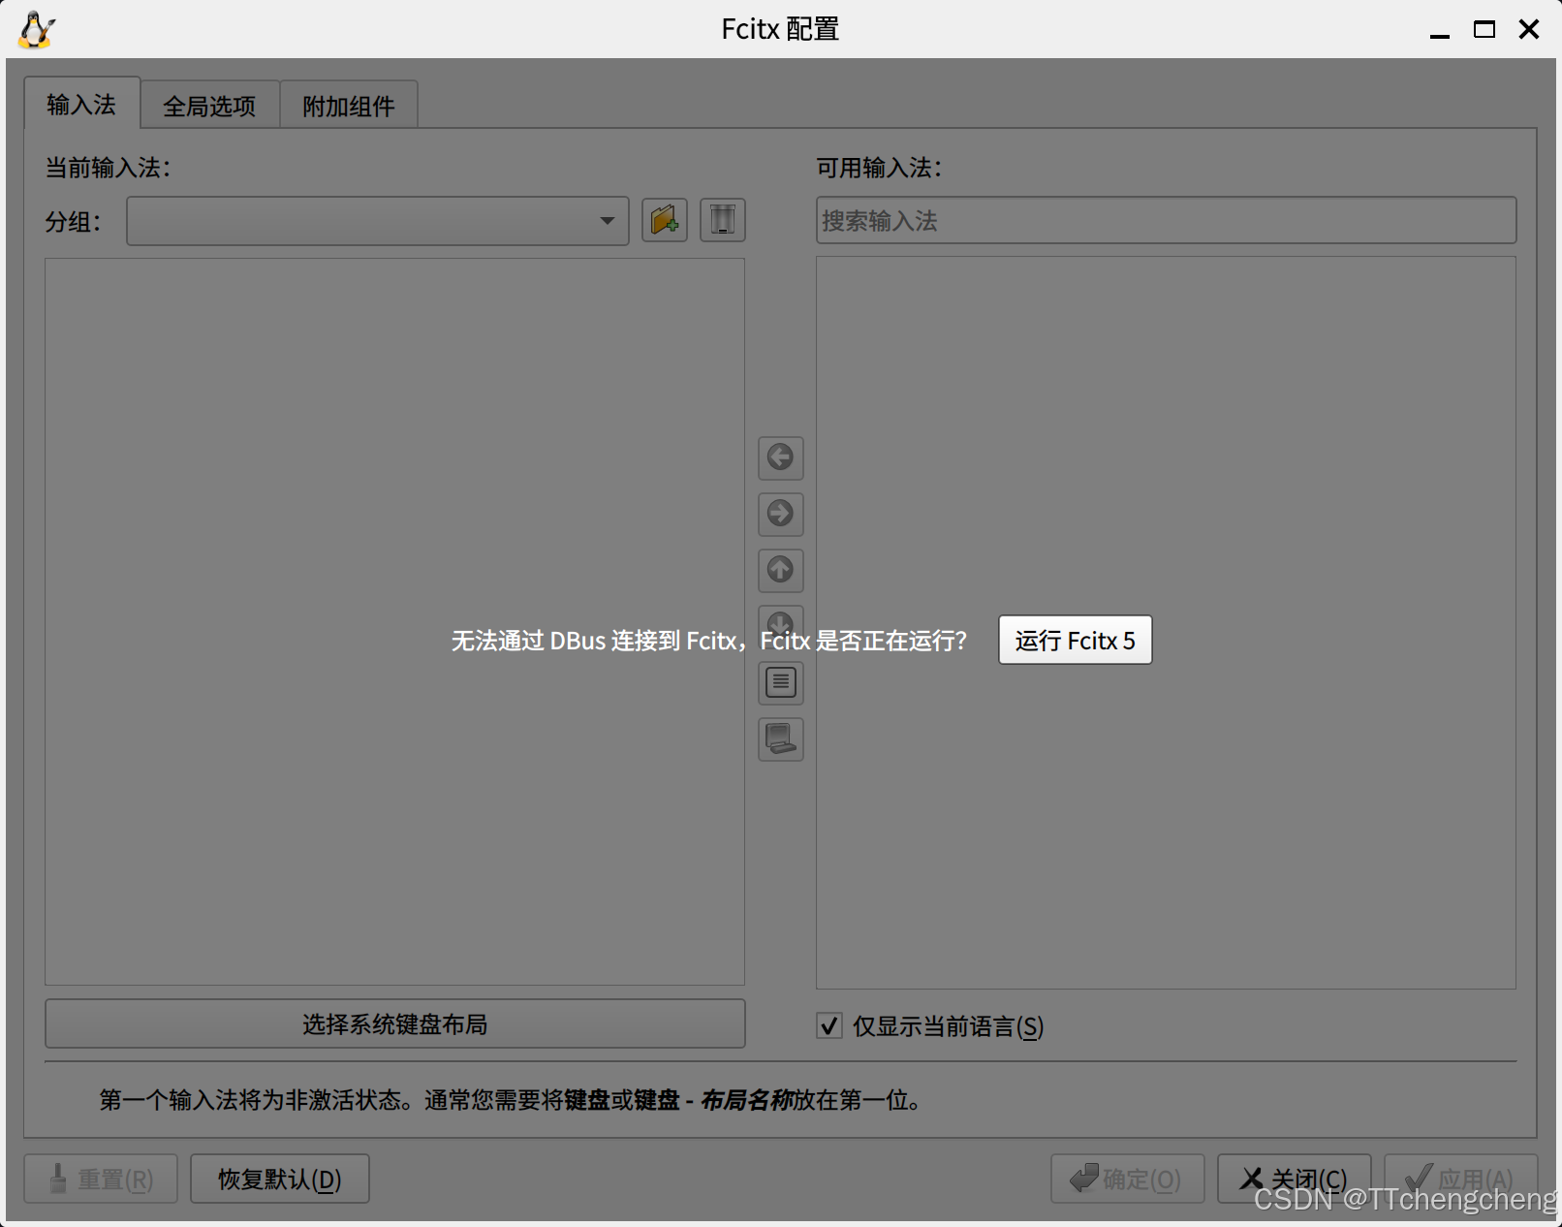Click the add group folder icon
1562x1227 pixels.
pos(664,220)
